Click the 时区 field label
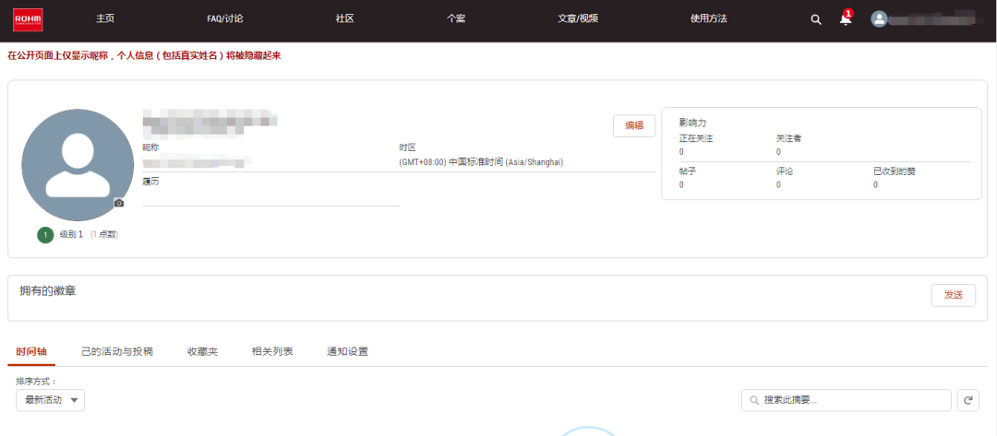The image size is (997, 436). [408, 147]
